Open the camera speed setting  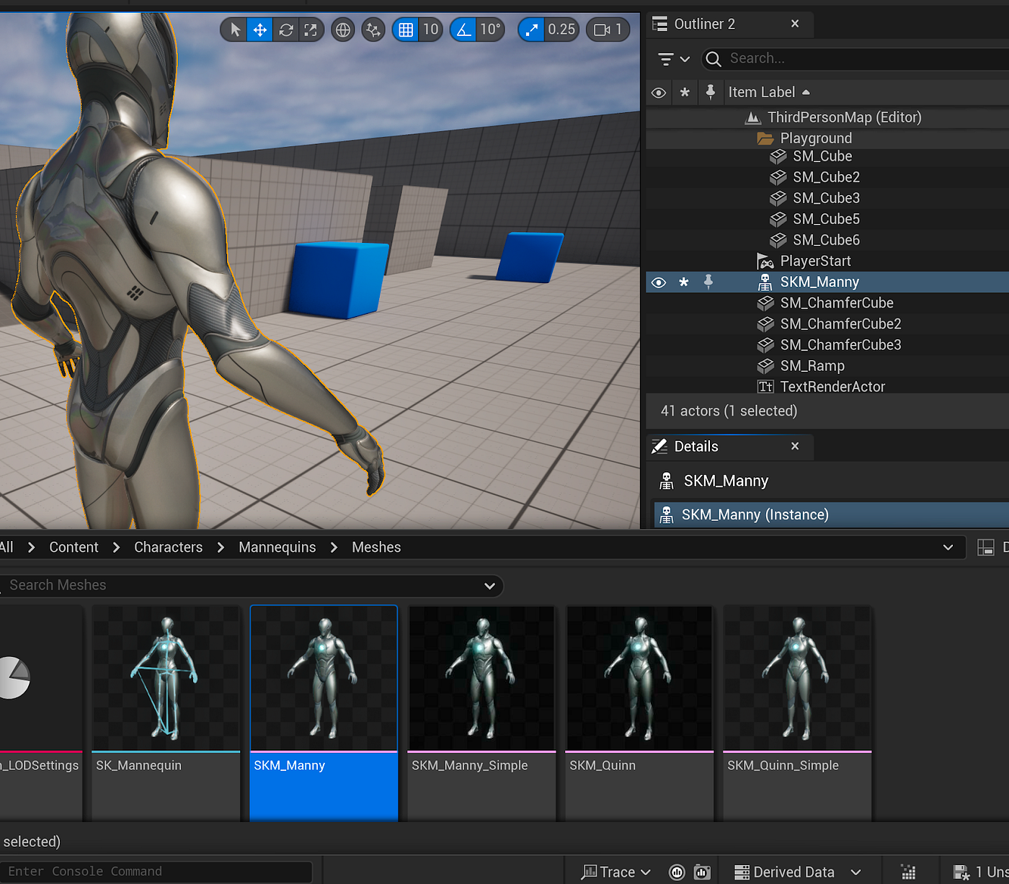[608, 30]
